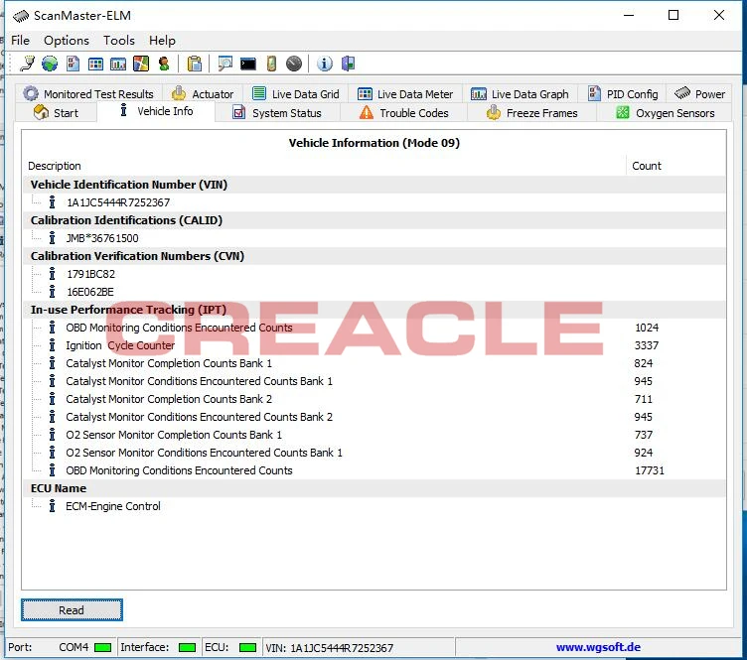Open the File menu
This screenshot has height=660, width=747.
click(20, 41)
